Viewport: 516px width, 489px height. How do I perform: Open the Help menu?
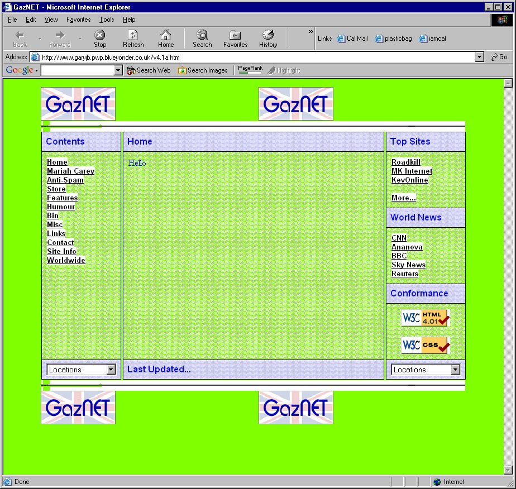[x=129, y=20]
